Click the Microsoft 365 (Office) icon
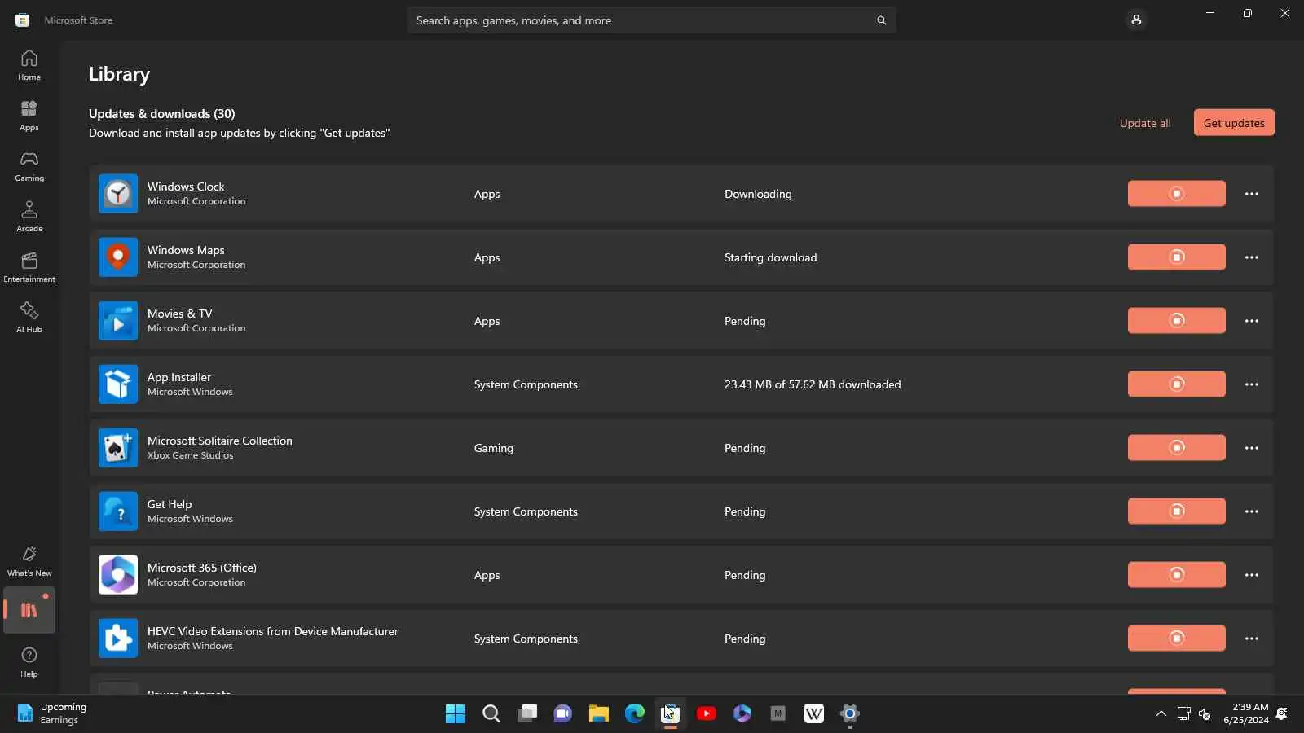 point(118,575)
